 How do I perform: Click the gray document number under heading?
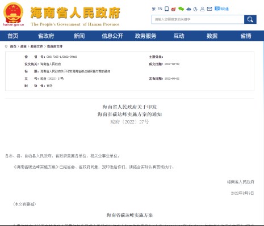pos(129,122)
